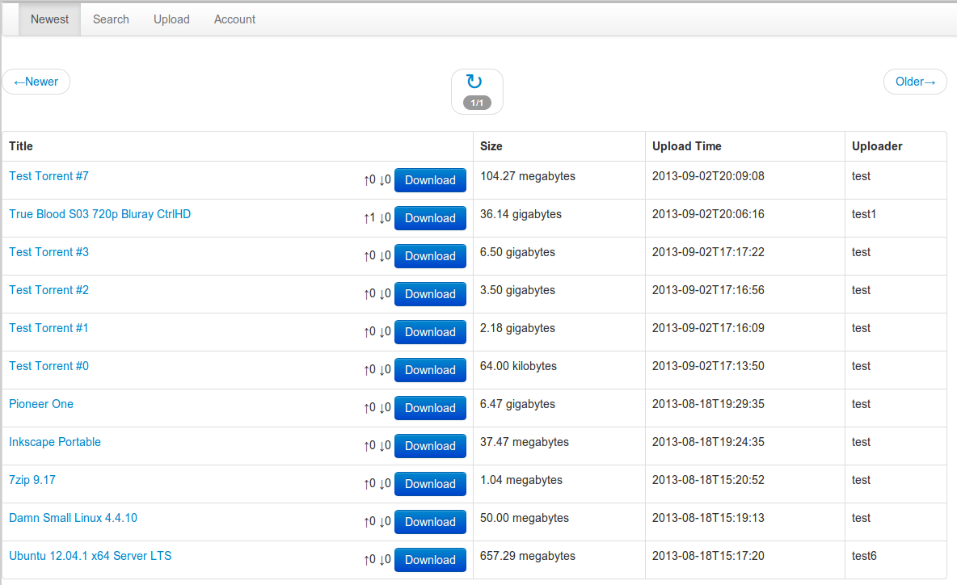Viewport: 957px width, 585px height.
Task: Click True Blood seeders/leechers count ↑1 ↓0
Action: [x=377, y=218]
